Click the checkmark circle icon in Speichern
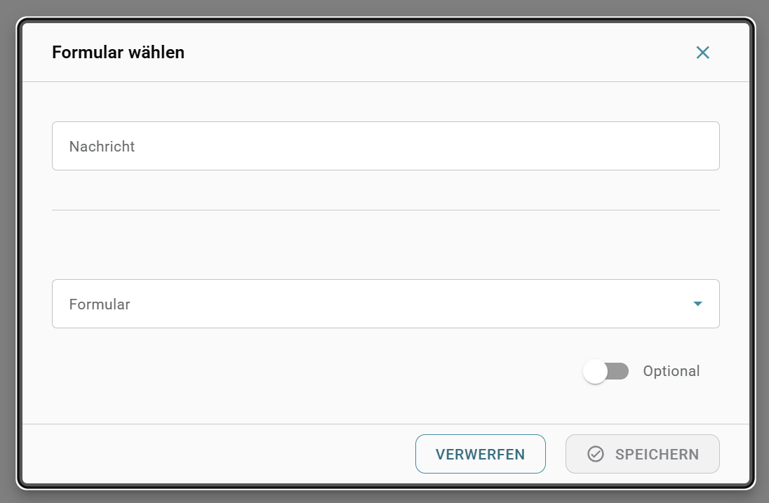Viewport: 769px width, 503px height. click(596, 454)
